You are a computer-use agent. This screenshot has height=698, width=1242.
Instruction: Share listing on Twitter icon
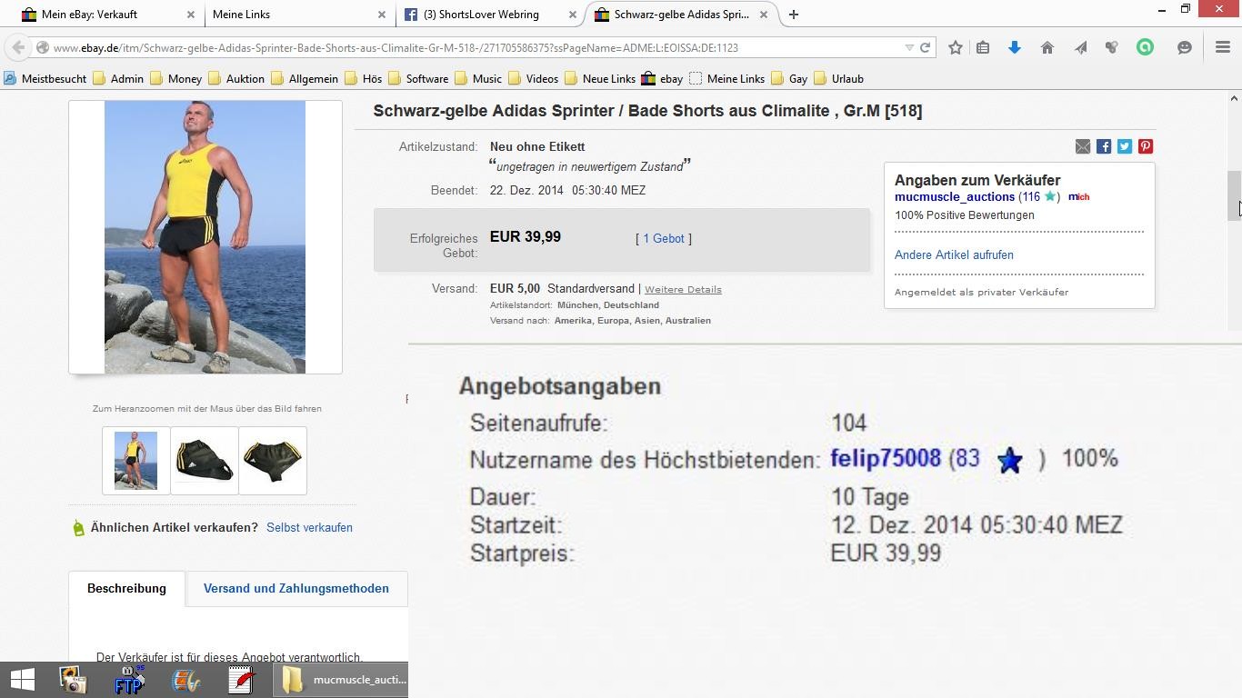1124,146
